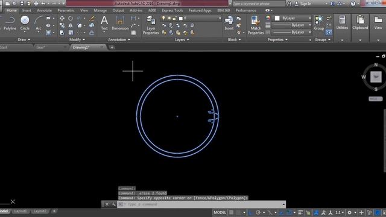The image size is (386, 217).
Task: Open the Parametric ribbon tab
Action: tap(66, 10)
